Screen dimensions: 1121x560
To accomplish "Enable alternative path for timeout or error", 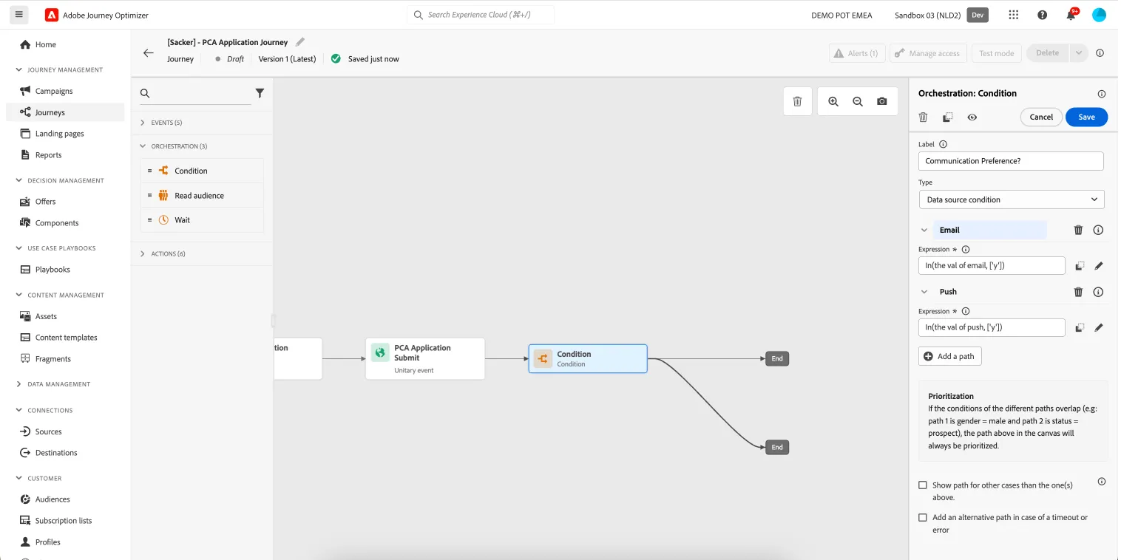I will tap(923, 518).
